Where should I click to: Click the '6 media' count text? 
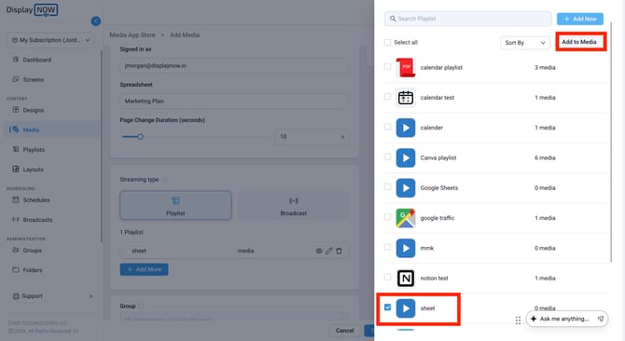pos(545,158)
